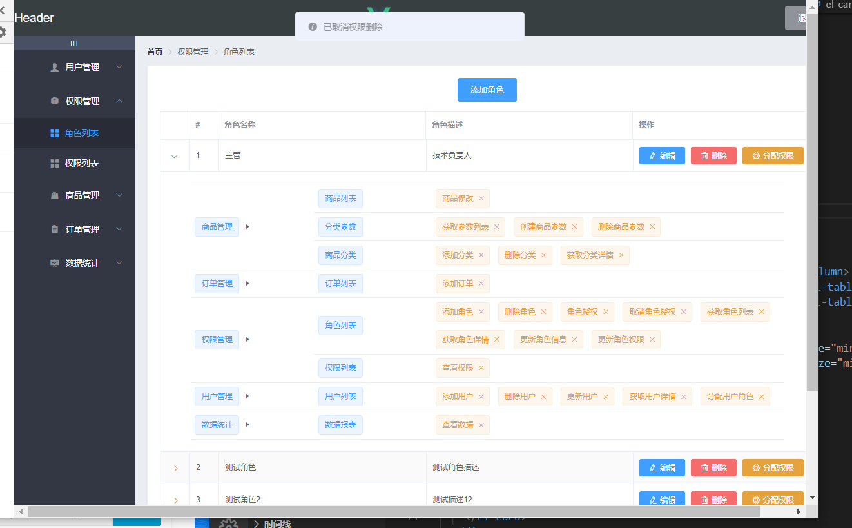Image resolution: width=852 pixels, height=528 pixels.
Task: Click the 添加角色 button
Action: (x=487, y=90)
